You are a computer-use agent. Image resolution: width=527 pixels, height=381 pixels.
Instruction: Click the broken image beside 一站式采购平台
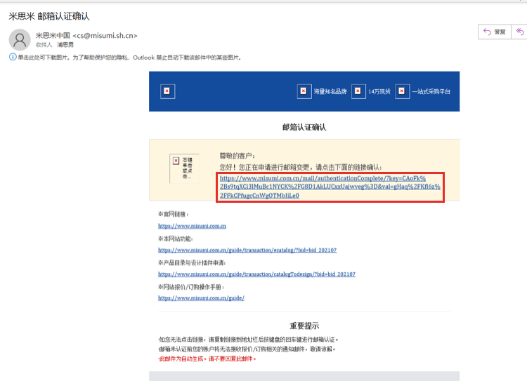click(402, 91)
